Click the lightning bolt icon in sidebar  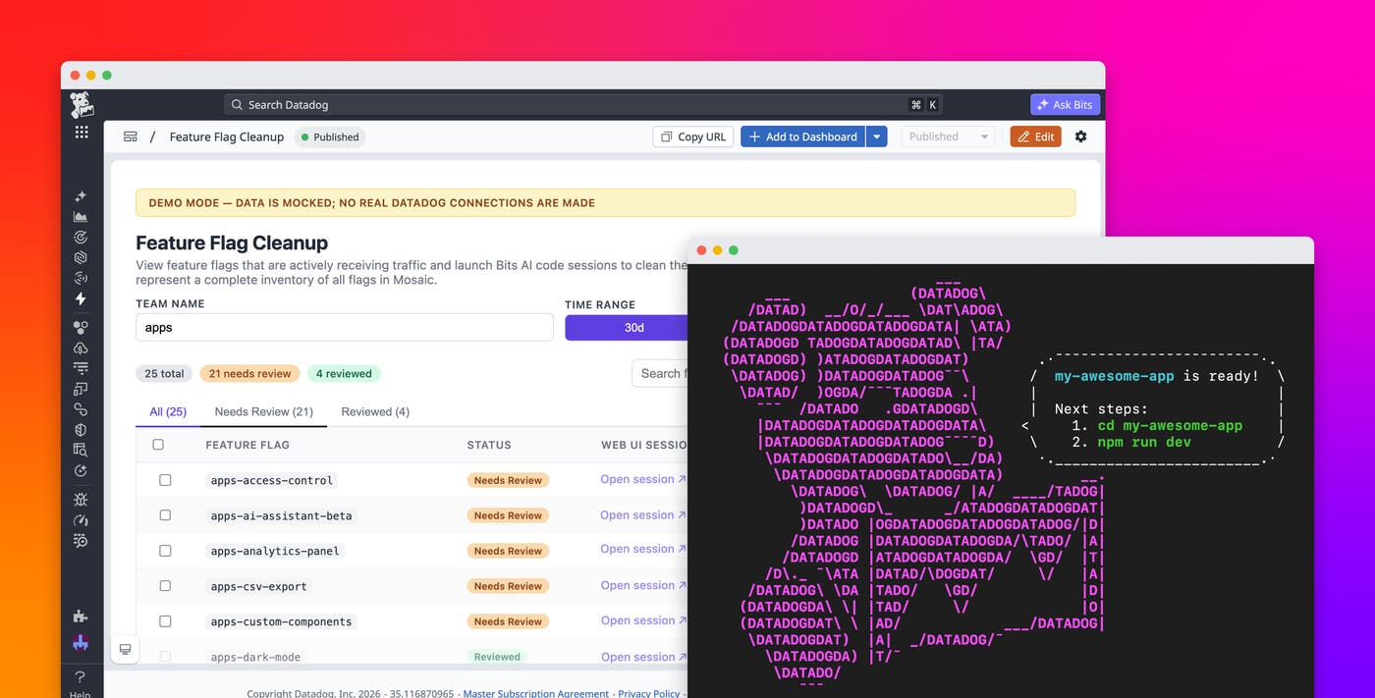click(81, 298)
